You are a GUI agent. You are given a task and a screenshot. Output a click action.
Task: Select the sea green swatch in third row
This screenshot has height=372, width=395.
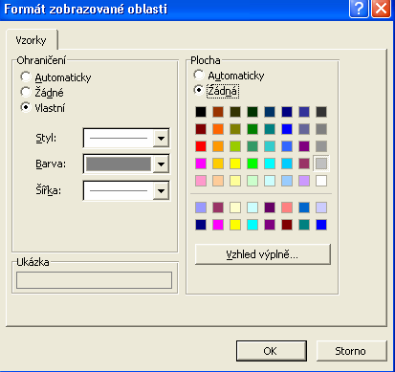(252, 146)
